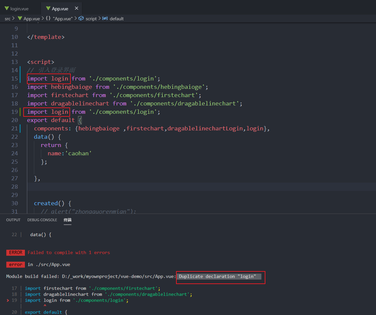This screenshot has width=376, height=315.
Task: Click the cube icon before script breadcrumb
Action: (x=81, y=19)
